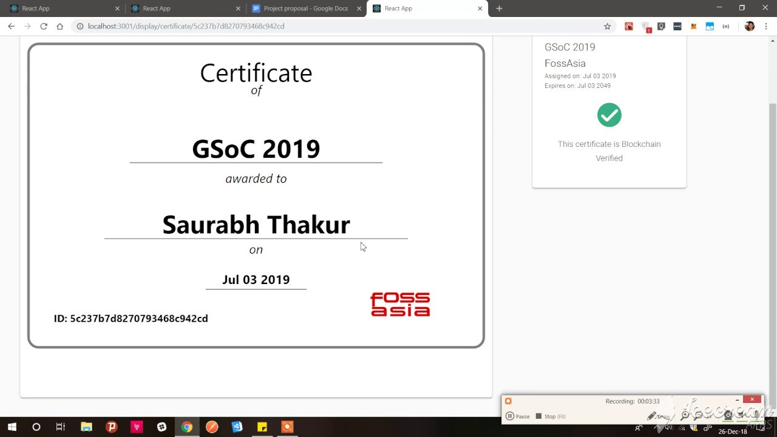Click the FossAsia logo on certificate
The width and height of the screenshot is (777, 437).
click(x=400, y=304)
